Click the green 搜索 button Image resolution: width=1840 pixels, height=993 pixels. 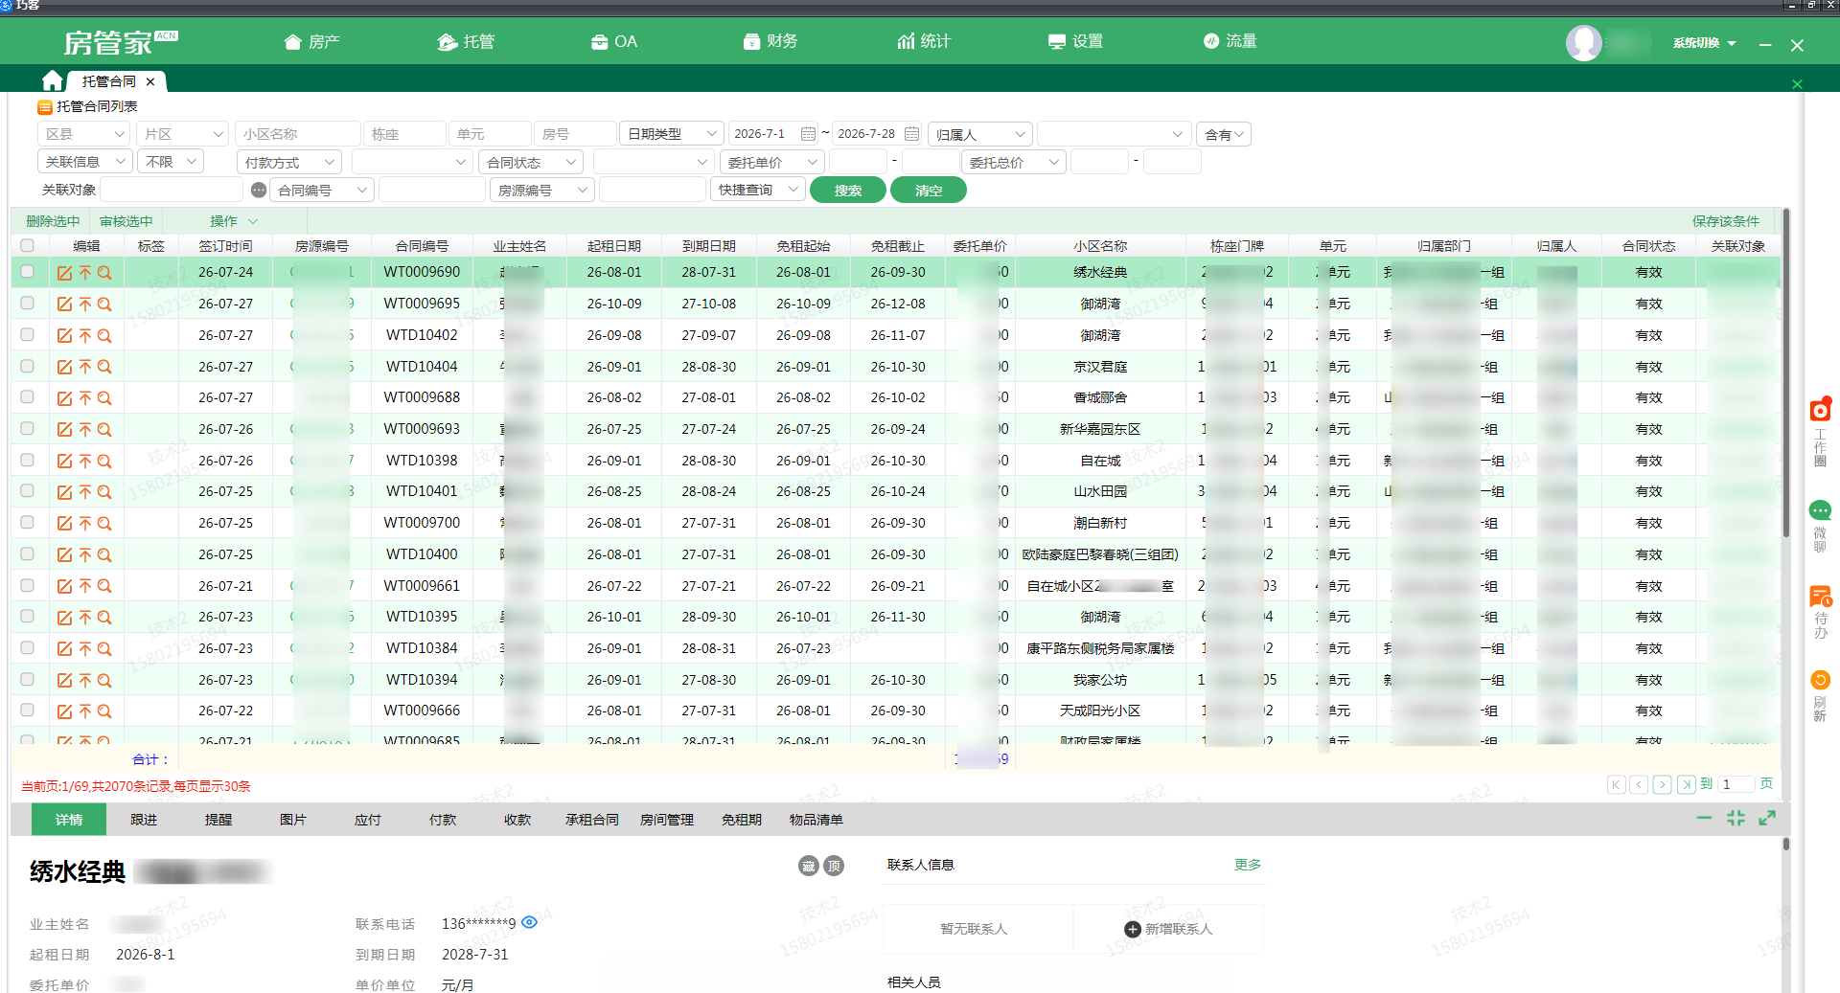pyautogui.click(x=848, y=191)
